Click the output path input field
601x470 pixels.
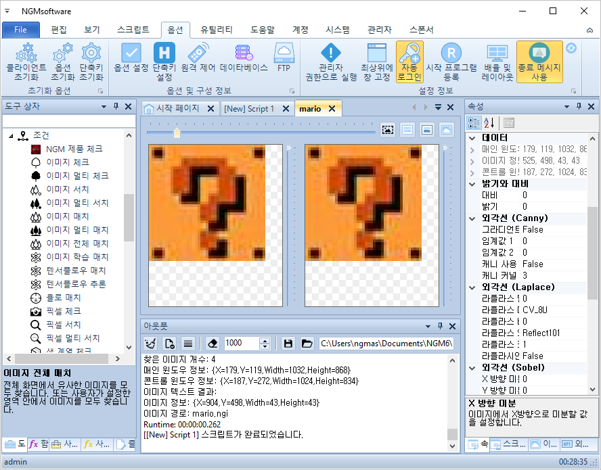[386, 344]
